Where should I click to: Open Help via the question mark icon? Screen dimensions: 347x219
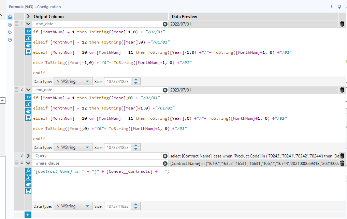[x=10, y=40]
